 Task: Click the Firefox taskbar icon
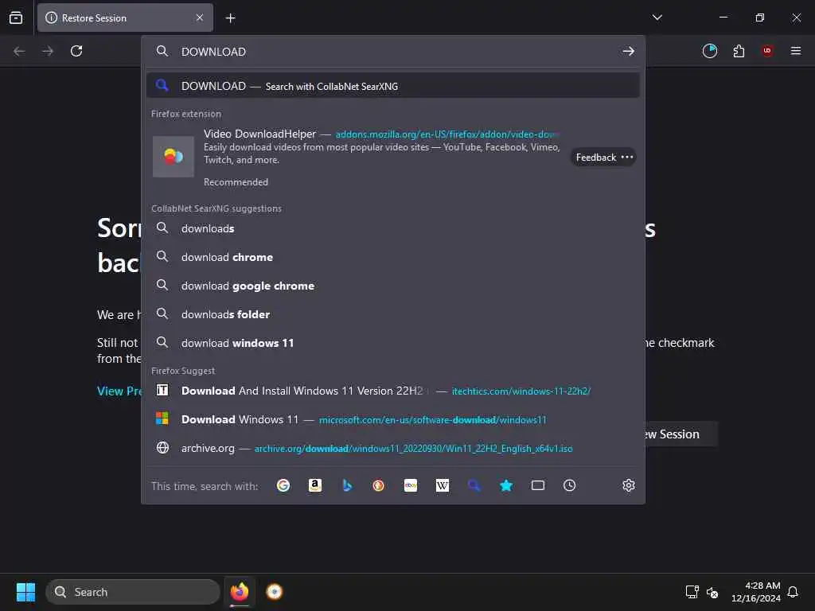tap(240, 592)
